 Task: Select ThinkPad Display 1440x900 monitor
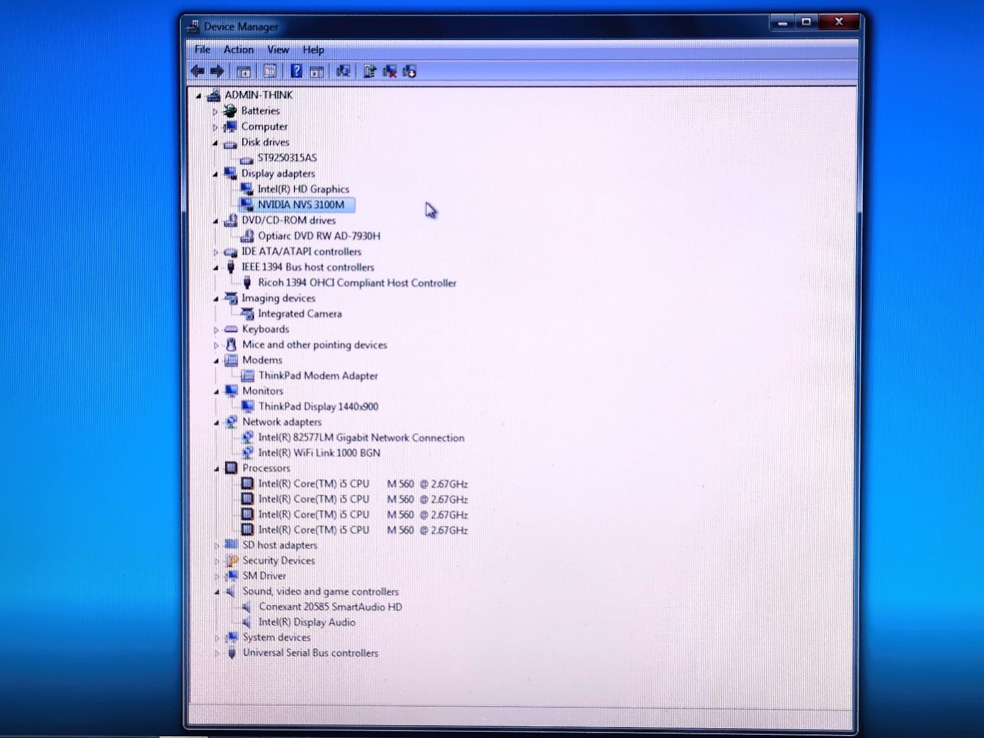click(319, 407)
